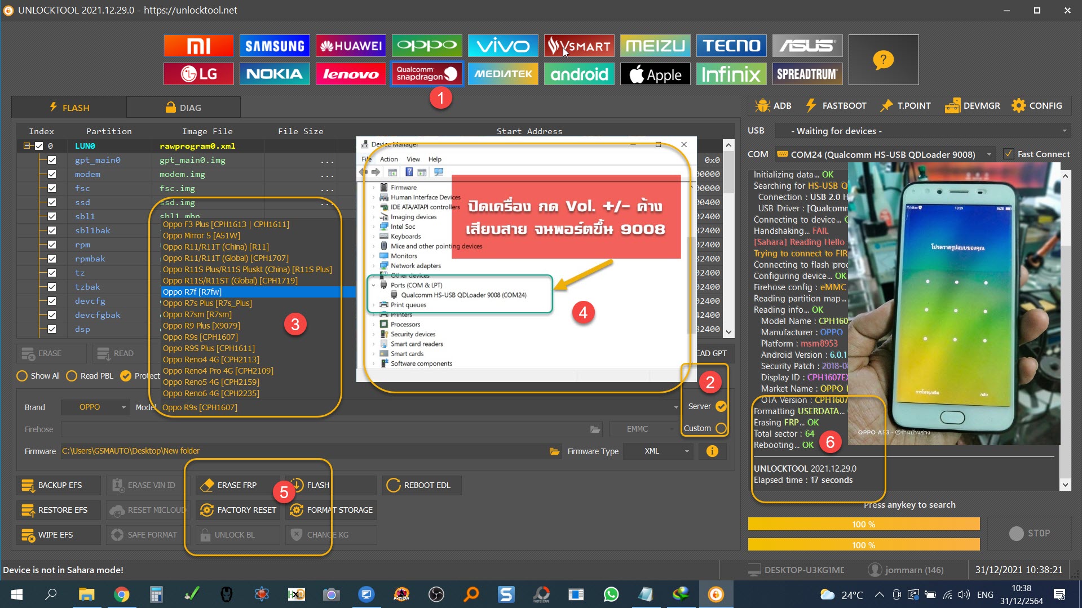Open the FASTBOOT tool

[836, 106]
